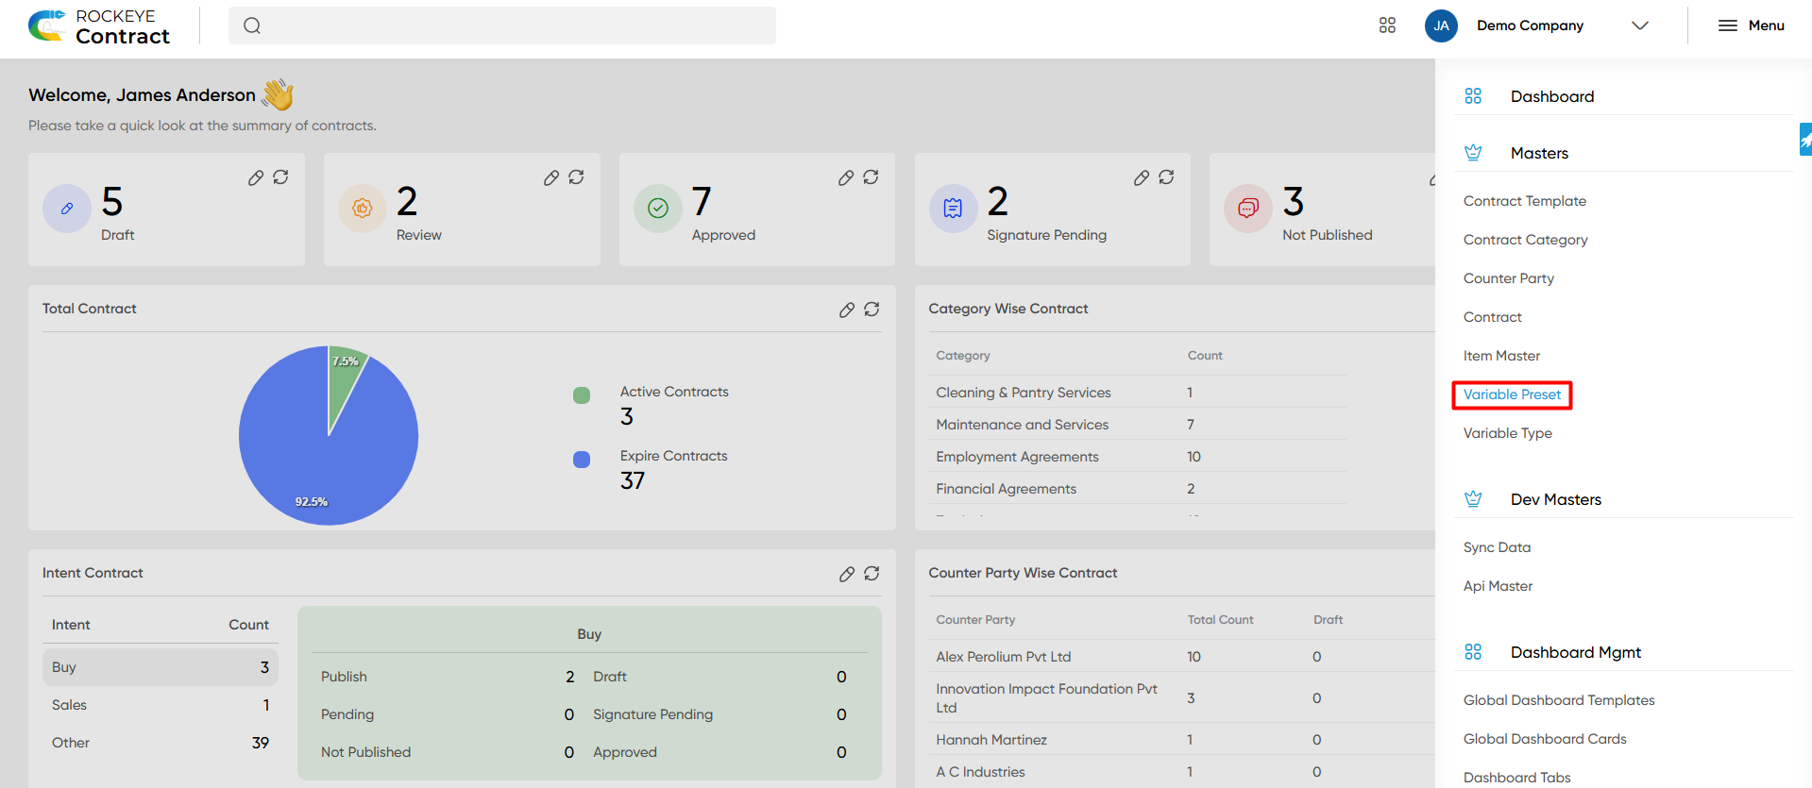The image size is (1812, 788).
Task: Open the hamburger Menu button
Action: click(1752, 25)
